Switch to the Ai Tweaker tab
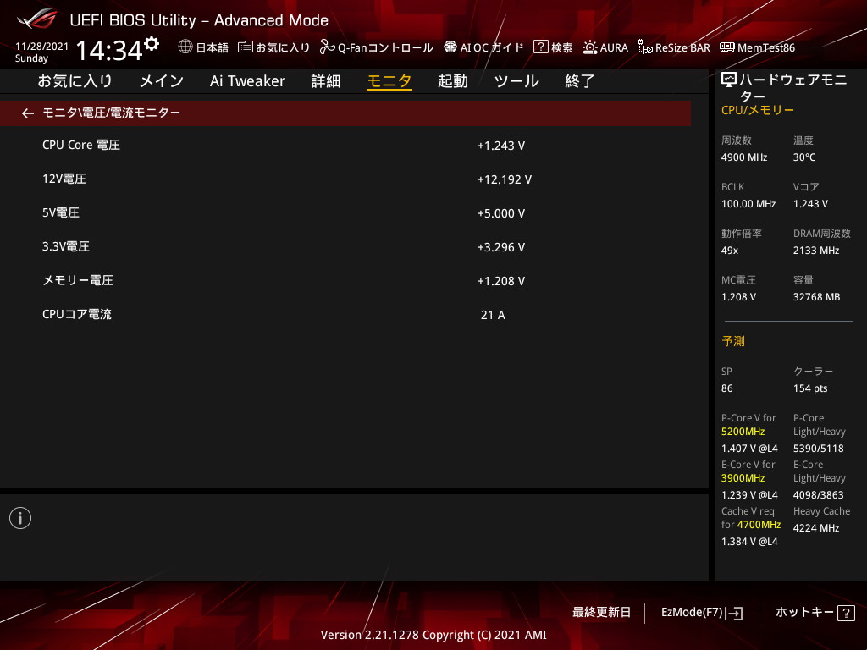 click(x=247, y=81)
